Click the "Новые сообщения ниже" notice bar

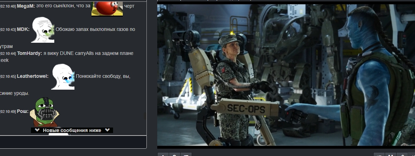click(x=72, y=130)
